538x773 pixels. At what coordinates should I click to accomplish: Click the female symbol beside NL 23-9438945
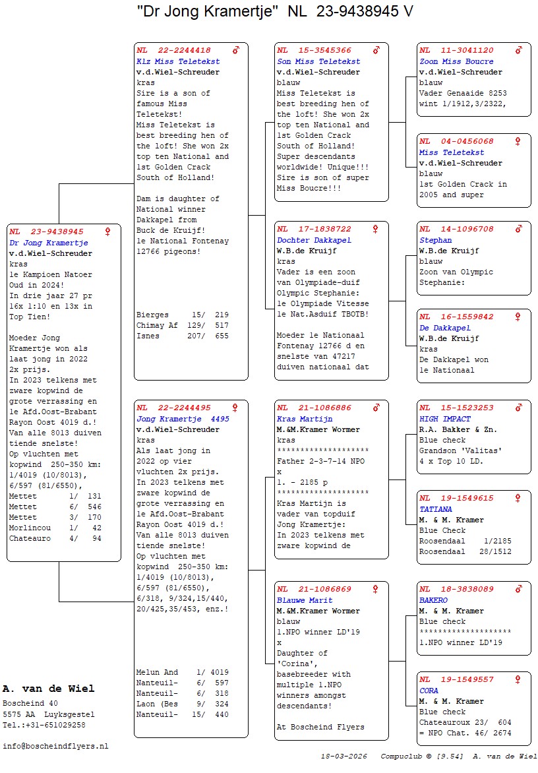[x=107, y=232]
